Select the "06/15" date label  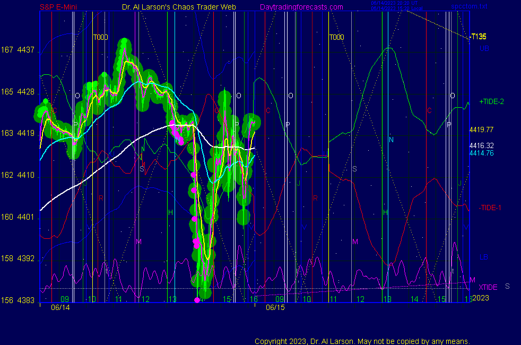pos(275,307)
